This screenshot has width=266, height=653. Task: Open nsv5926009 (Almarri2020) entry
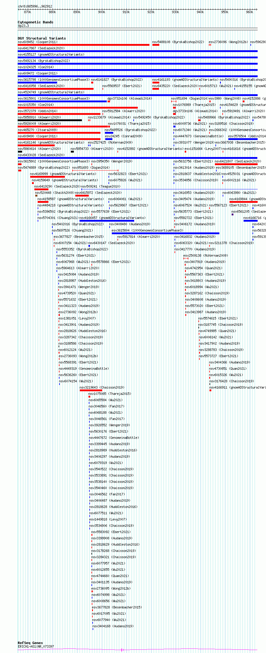click(39, 124)
